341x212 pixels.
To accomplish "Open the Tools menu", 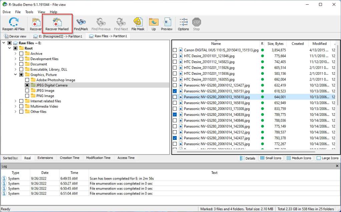I will click(29, 12).
